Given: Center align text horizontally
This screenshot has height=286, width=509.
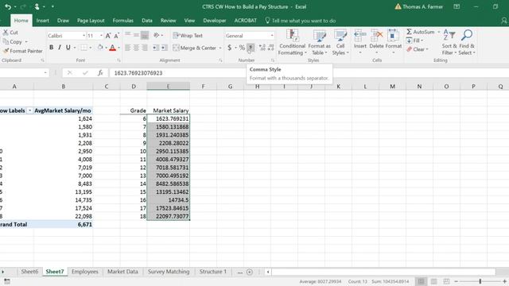Looking at the screenshot, I should (136, 48).
